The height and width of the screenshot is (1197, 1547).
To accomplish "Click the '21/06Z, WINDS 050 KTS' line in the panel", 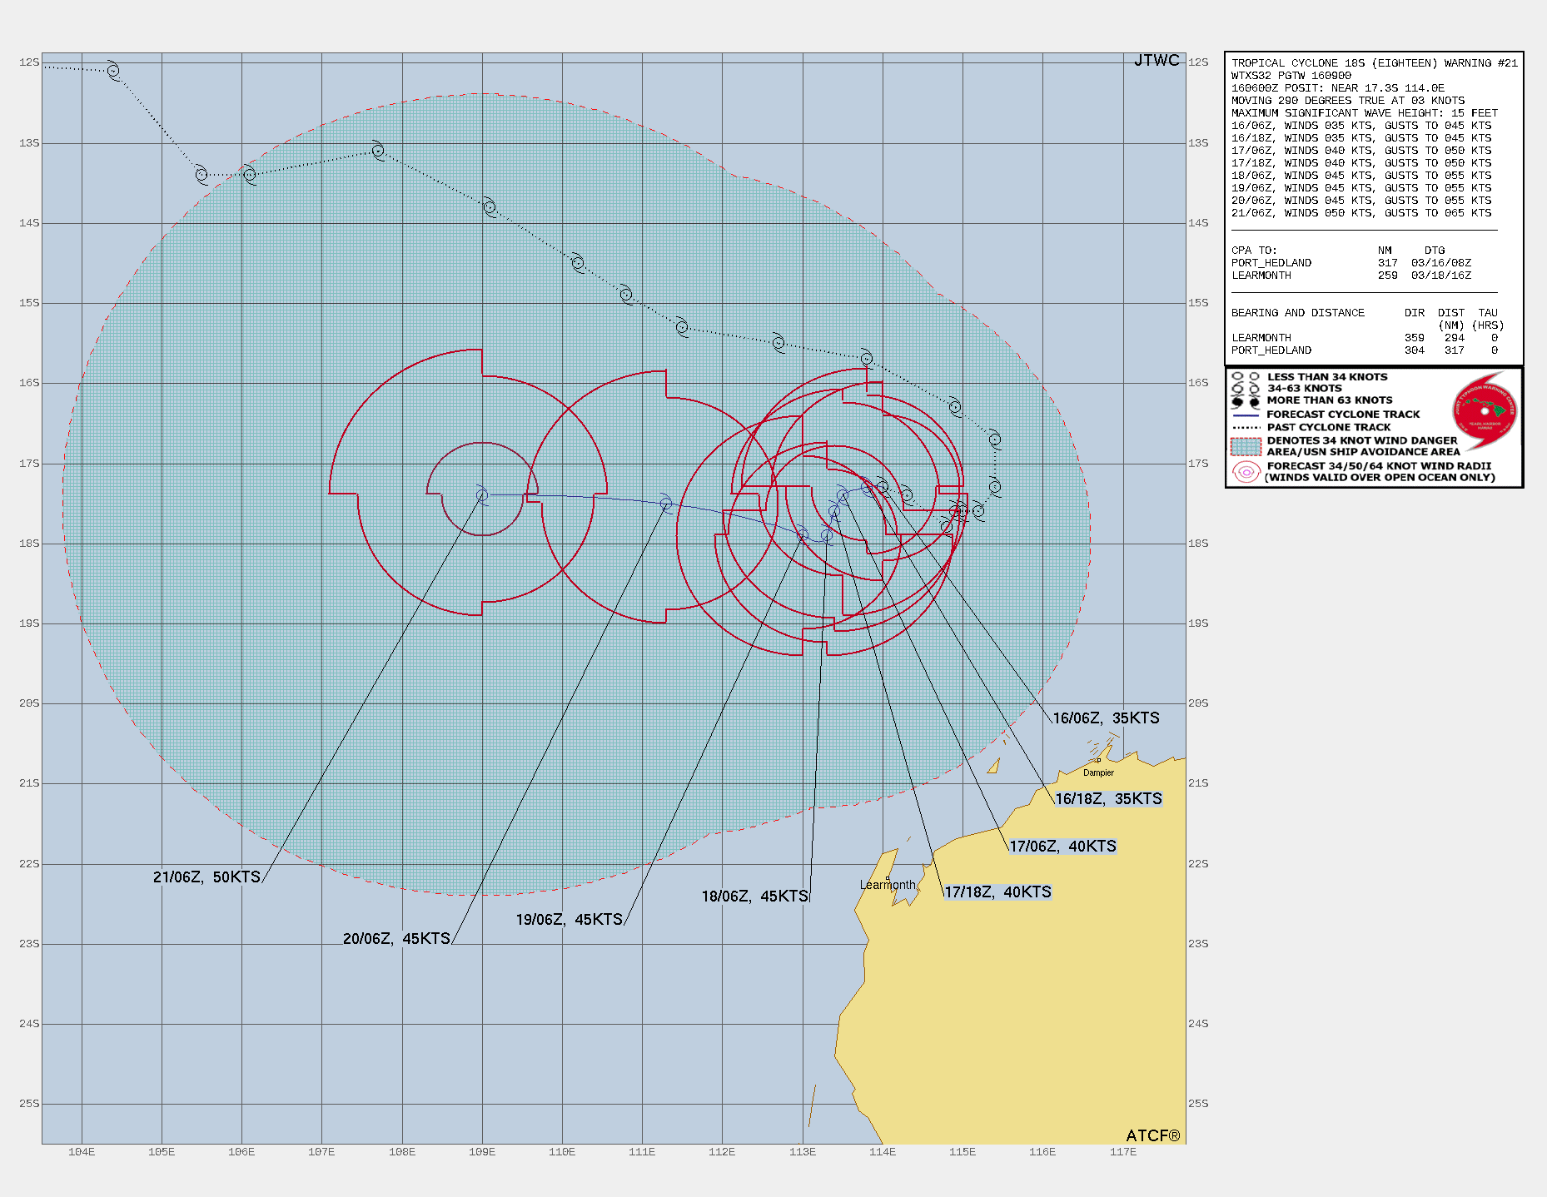I will tap(1361, 213).
